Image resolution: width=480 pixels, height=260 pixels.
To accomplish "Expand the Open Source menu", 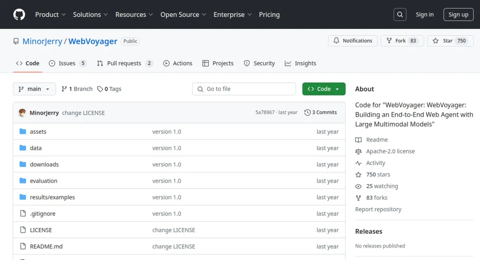I will click(x=183, y=14).
